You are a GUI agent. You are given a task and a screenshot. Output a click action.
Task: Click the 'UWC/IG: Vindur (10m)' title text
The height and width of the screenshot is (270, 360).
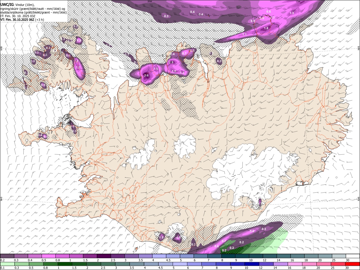click(17, 4)
